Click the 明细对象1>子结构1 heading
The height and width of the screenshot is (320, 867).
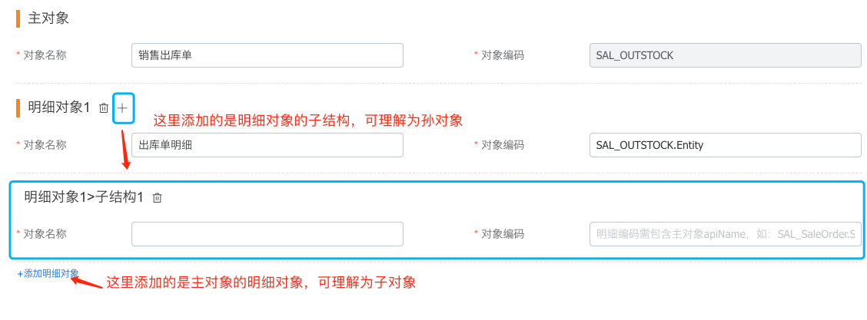(x=84, y=197)
